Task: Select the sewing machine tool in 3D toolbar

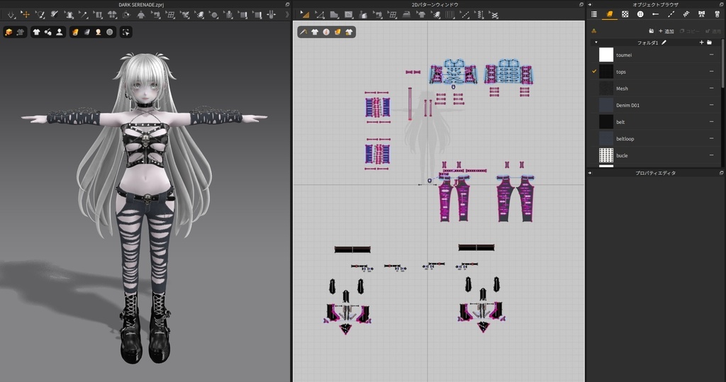Action: click(156, 15)
